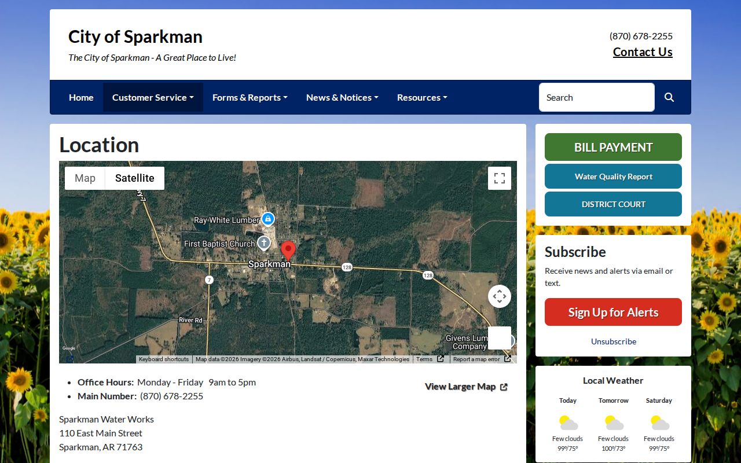Go to the Home page

tap(81, 97)
